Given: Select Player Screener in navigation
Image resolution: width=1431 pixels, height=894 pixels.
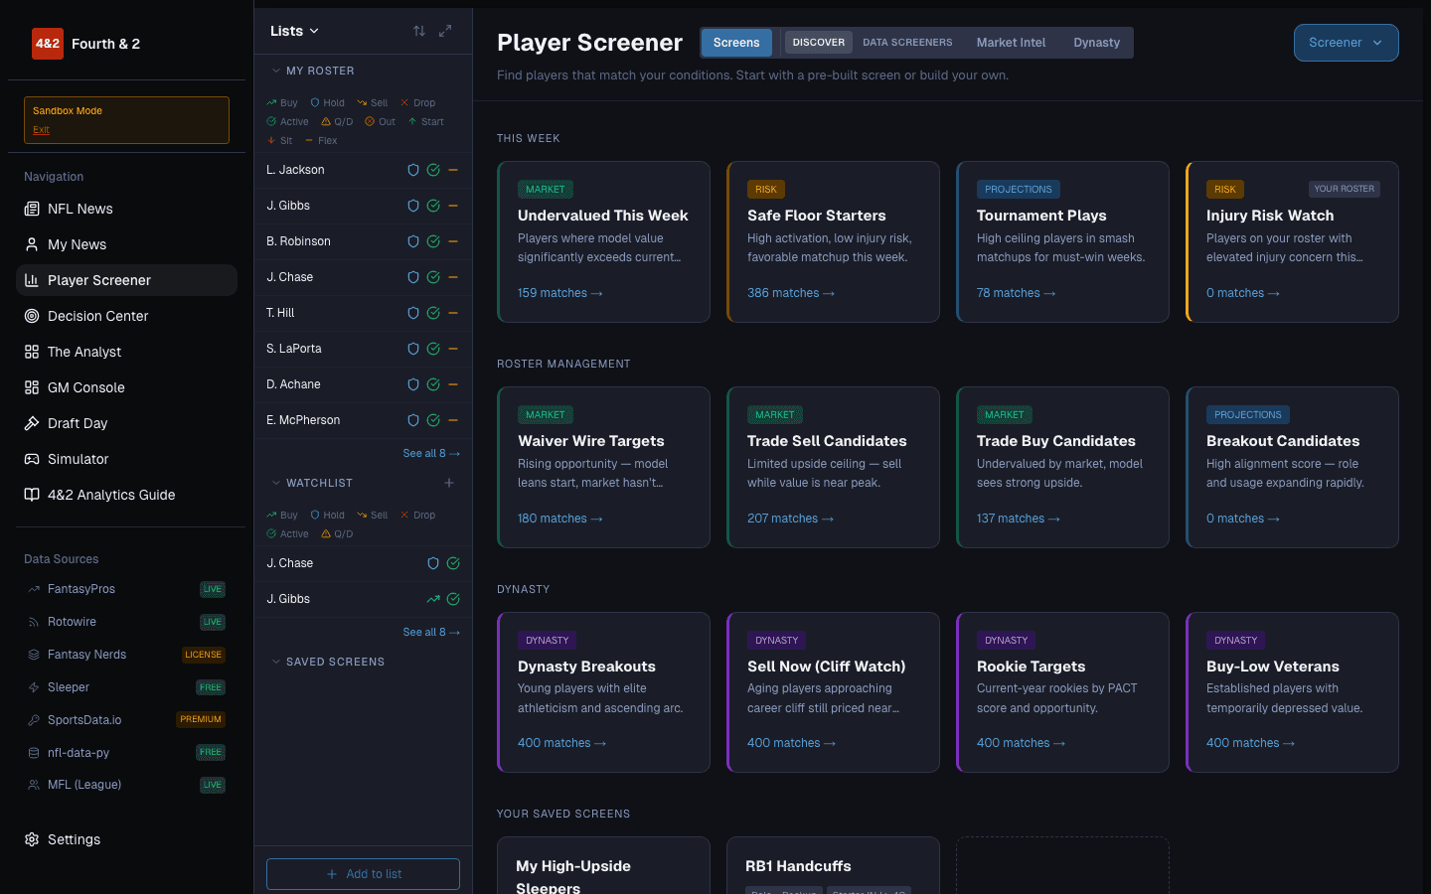Looking at the screenshot, I should pos(127,280).
